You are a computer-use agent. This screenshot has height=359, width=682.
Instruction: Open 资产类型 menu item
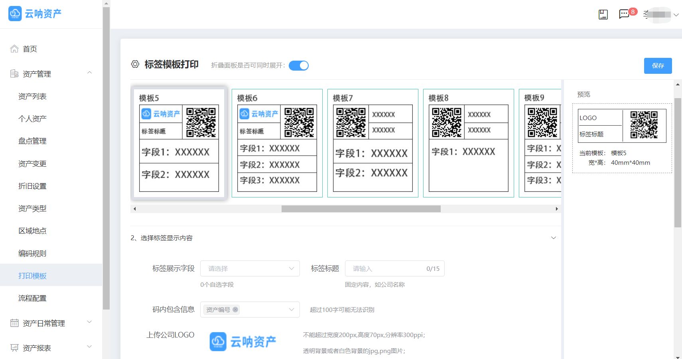51,208
